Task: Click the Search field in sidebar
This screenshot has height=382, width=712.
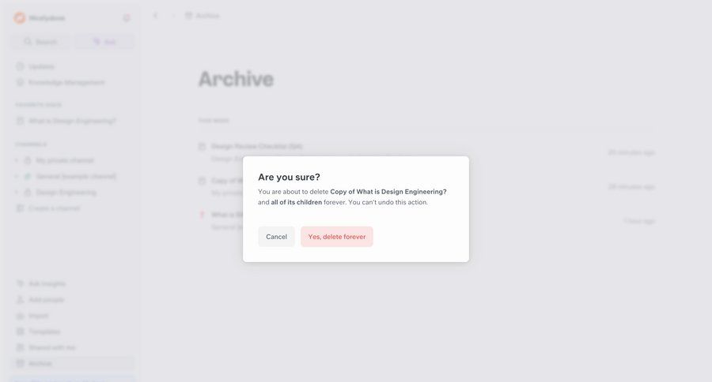Action: 41,42
